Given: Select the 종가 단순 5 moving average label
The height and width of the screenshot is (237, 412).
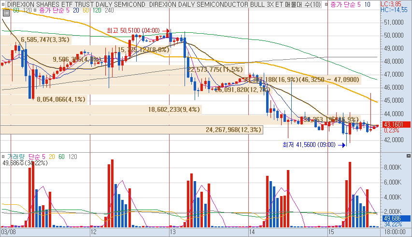Looking at the screenshot, I should pyautogui.click(x=55, y=10).
